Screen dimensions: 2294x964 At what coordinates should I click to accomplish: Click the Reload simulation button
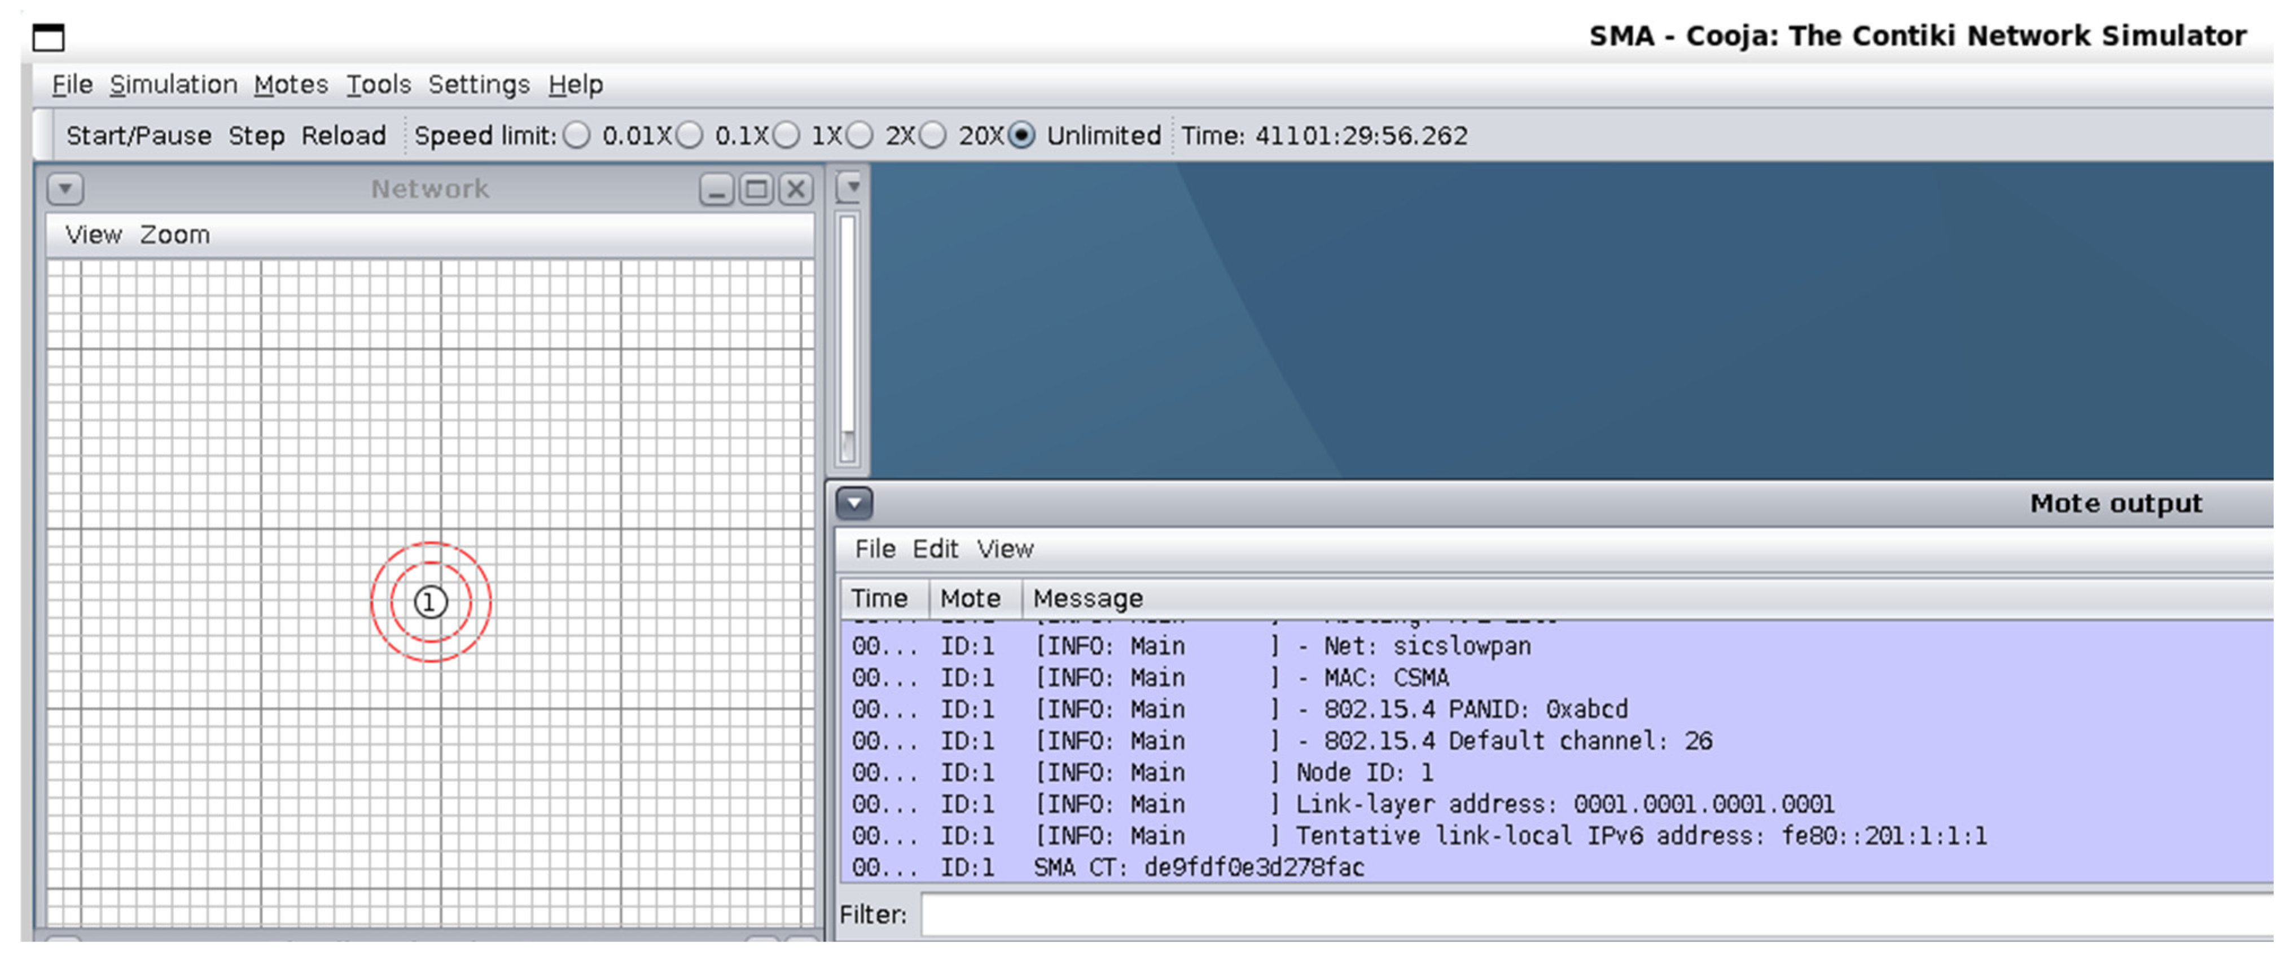pyautogui.click(x=343, y=135)
